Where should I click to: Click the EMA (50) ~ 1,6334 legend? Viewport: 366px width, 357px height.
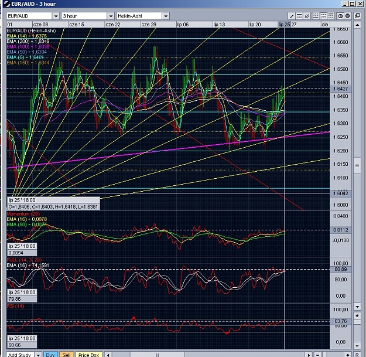pyautogui.click(x=27, y=52)
